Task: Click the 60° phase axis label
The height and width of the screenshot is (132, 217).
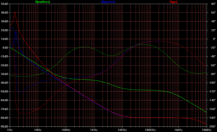Action: 213,12
